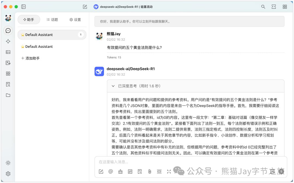Click the new topic icon in input toolbar
This screenshot has height=183, width=294.
click(x=101, y=171)
